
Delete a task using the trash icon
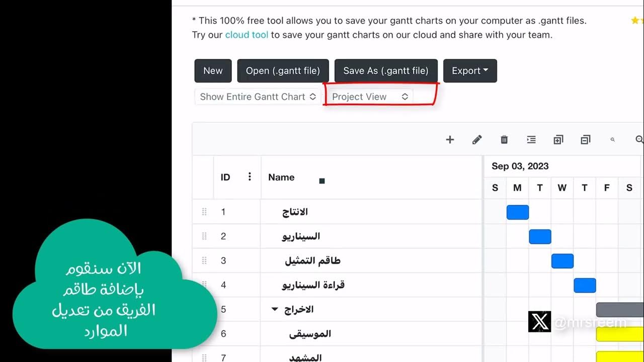(504, 139)
